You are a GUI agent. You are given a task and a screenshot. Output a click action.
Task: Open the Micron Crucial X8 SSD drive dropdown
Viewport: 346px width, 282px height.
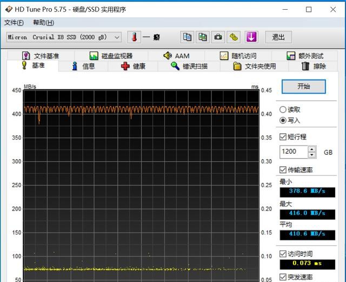click(x=64, y=37)
